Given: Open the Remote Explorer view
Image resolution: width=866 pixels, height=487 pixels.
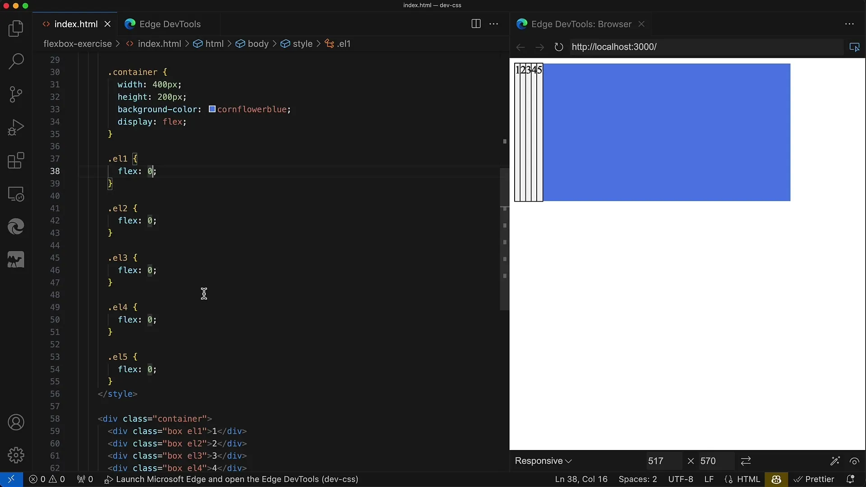Looking at the screenshot, I should 16,194.
